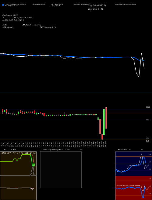Screen dimensions: 152x200
Task: Click the '(MGR) 3.7, 41.2, 38.2' ADX values
Action: click(x=32, y=25)
